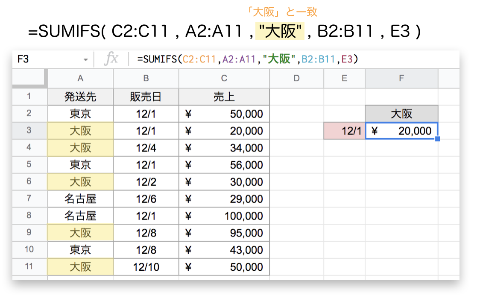Viewport: 480px width, 308px height.
Task: Select column D header
Action: [296, 79]
